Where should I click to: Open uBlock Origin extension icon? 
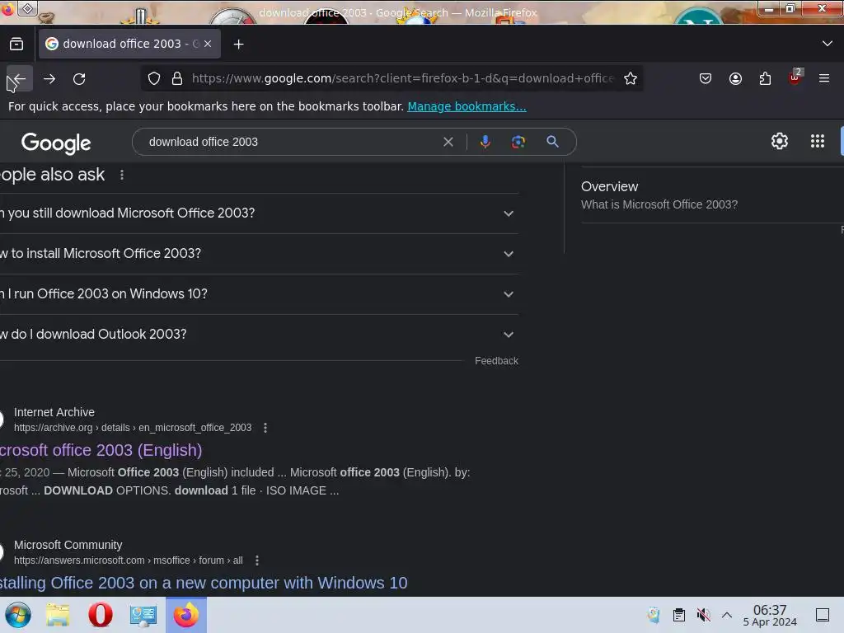click(795, 77)
